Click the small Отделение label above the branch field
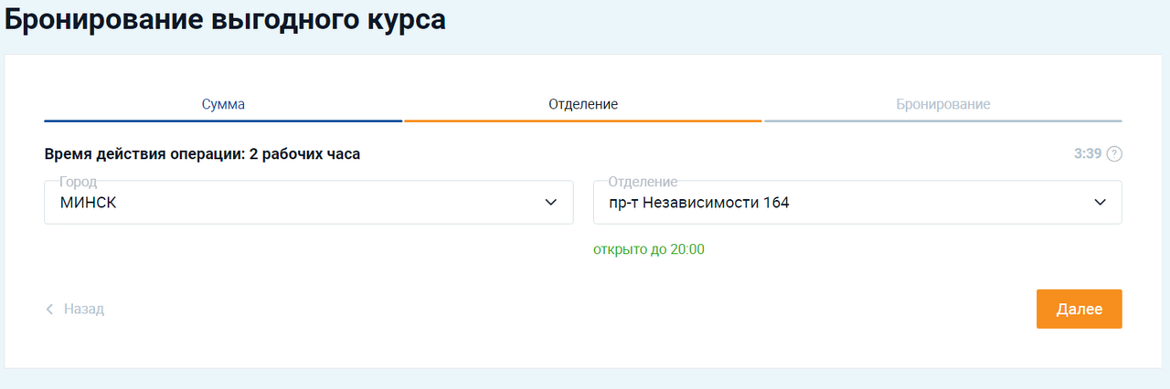The width and height of the screenshot is (1170, 389). coord(643,182)
